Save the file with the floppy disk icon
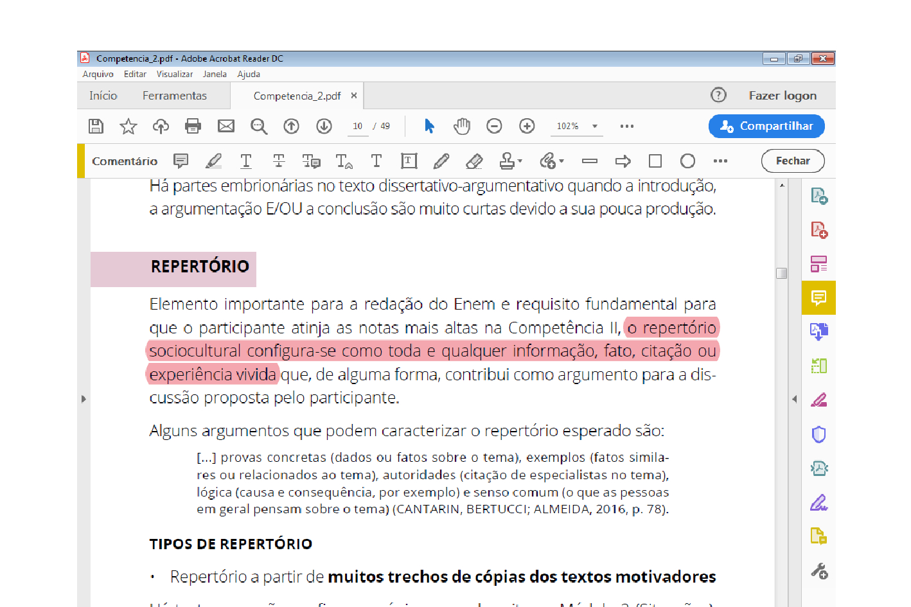911x607 pixels. tap(96, 126)
